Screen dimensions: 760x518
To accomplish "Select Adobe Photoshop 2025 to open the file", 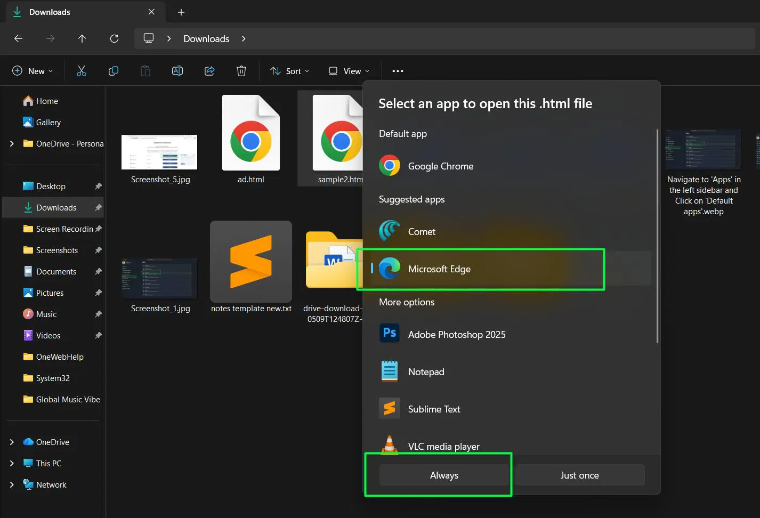I will pos(456,334).
